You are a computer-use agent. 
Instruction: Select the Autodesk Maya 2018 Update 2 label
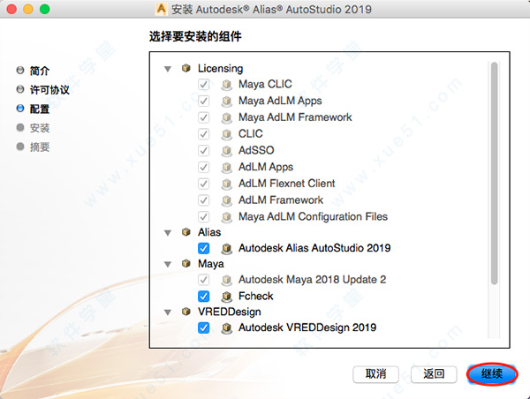(312, 280)
